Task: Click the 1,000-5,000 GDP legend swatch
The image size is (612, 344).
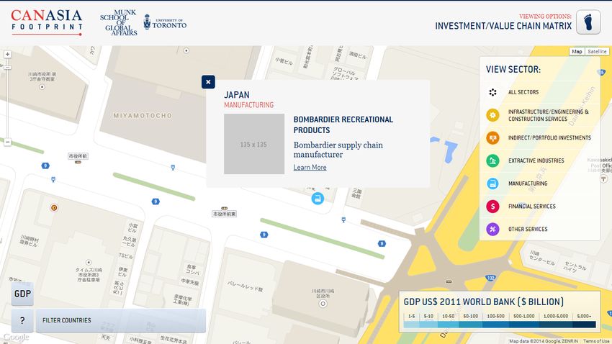Action: click(x=556, y=325)
